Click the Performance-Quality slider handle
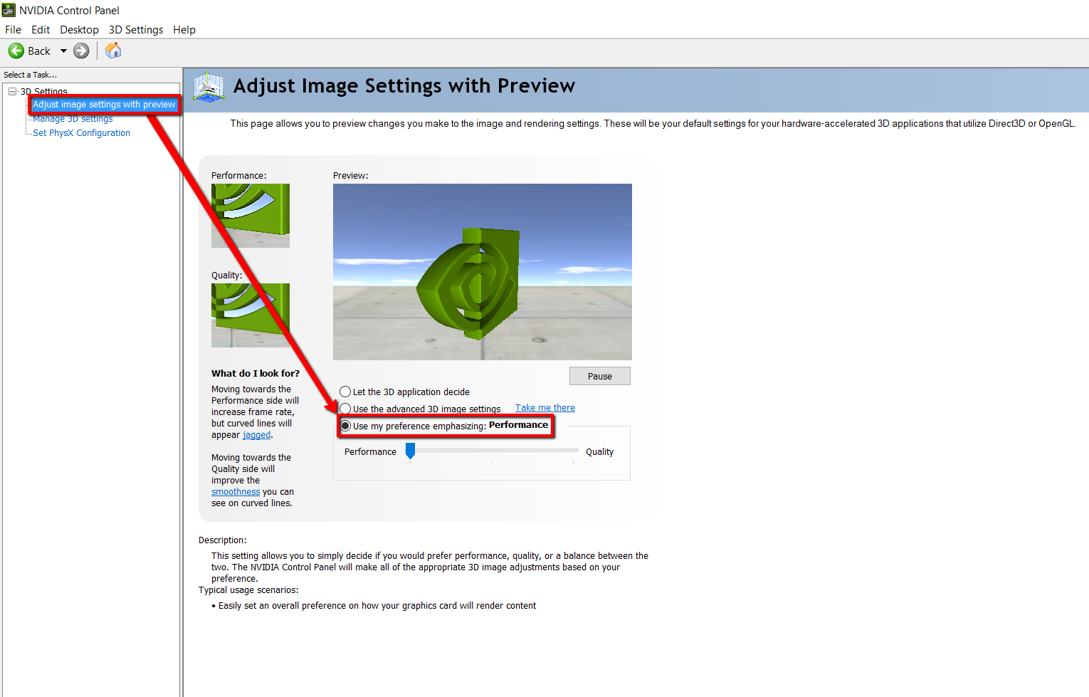1089x697 pixels. click(410, 451)
